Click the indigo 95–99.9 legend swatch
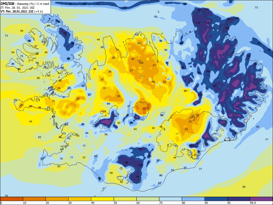273x205 pixels. tap(239, 199)
